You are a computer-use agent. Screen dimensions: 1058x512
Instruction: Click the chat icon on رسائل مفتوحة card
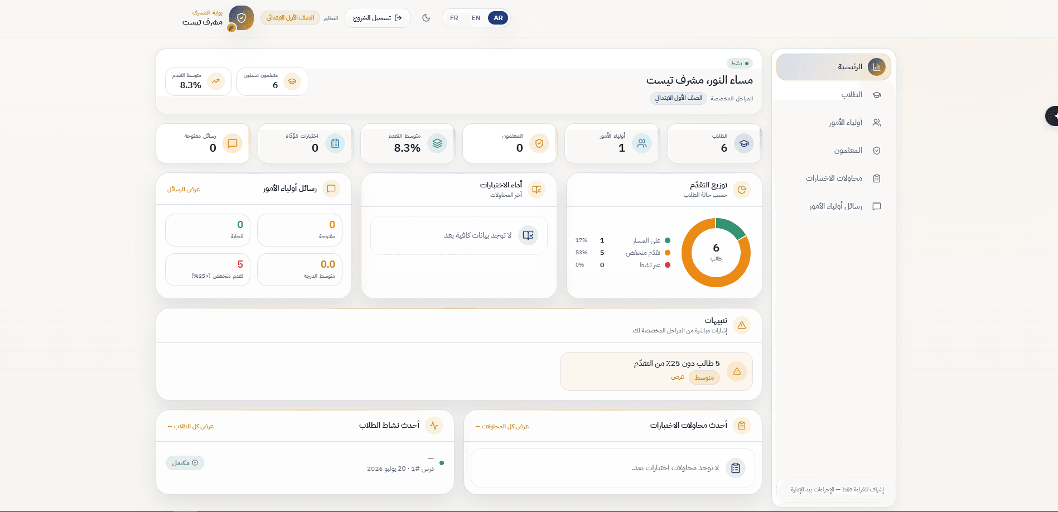coord(233,143)
